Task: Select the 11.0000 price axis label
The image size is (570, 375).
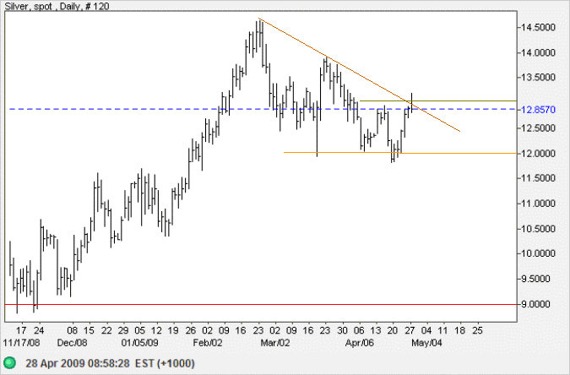Action: point(539,204)
